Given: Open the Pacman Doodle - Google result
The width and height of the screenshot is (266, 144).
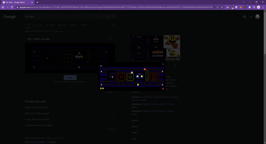Looking at the screenshot, I should coord(40,142).
